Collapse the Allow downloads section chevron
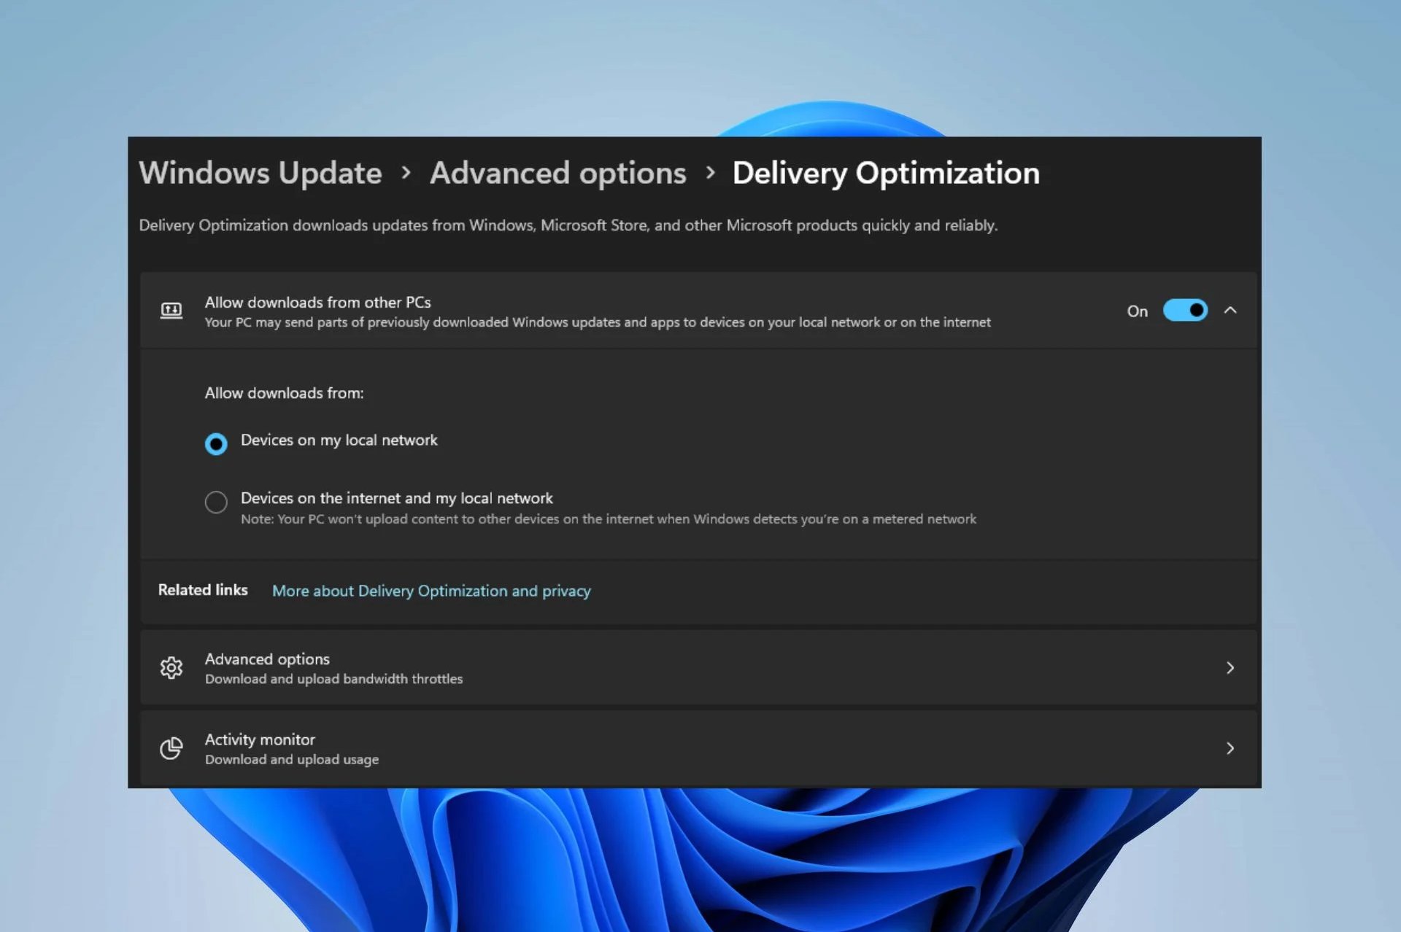The width and height of the screenshot is (1401, 932). pos(1230,311)
